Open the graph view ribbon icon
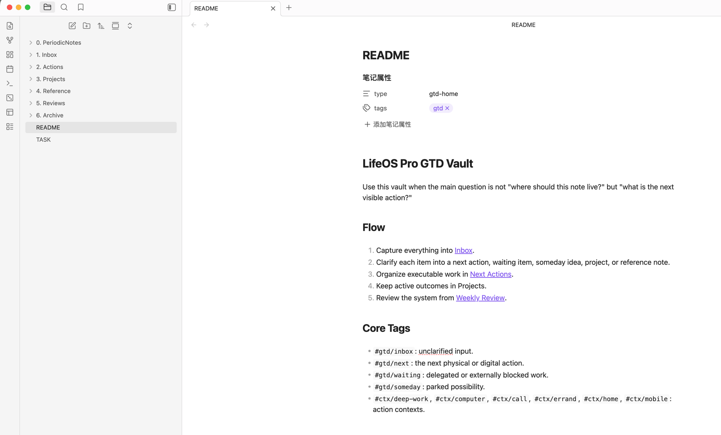 click(10, 40)
